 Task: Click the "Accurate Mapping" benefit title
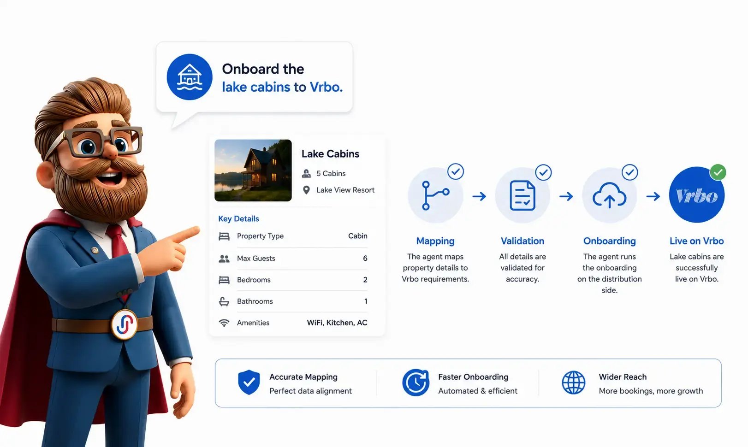click(303, 377)
